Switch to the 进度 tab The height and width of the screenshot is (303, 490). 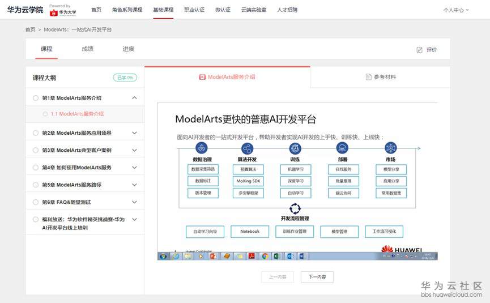click(129, 49)
